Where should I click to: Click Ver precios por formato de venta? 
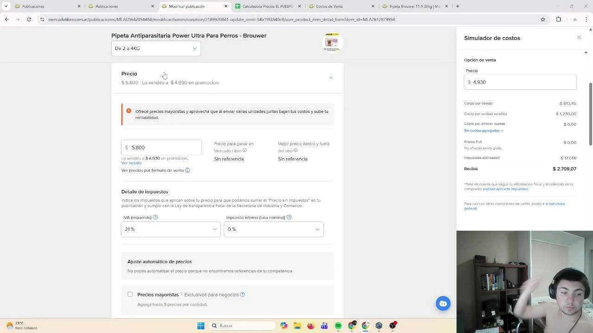click(152, 170)
